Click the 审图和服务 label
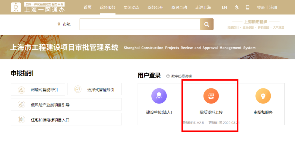295x147 pixels. point(263,113)
